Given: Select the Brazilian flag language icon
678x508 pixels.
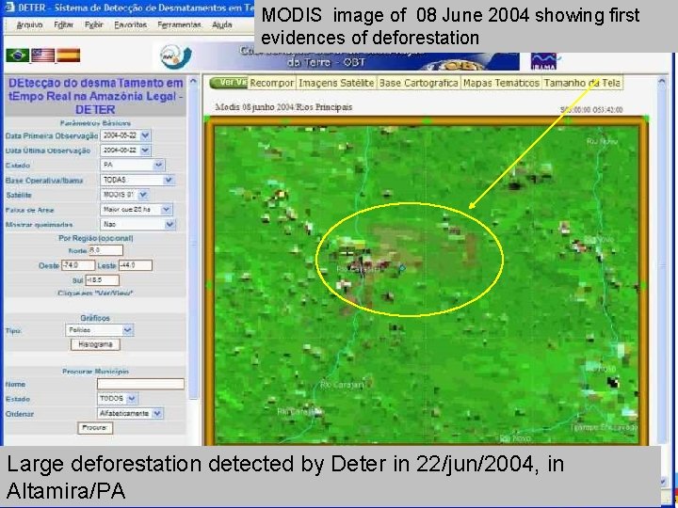Looking at the screenshot, I should 18,56.
